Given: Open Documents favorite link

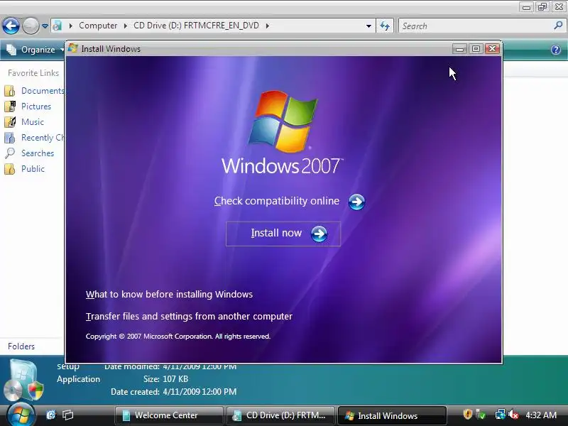Looking at the screenshot, I should (x=43, y=91).
